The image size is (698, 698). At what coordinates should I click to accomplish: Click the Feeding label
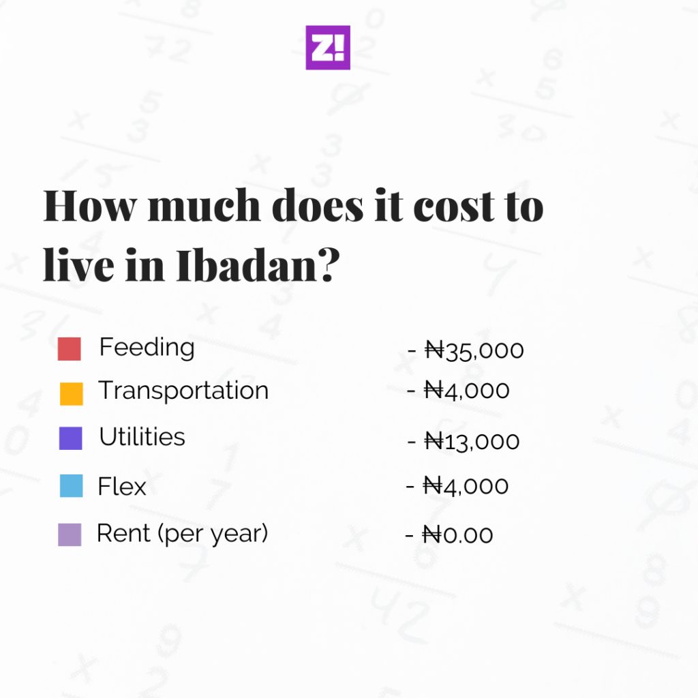point(147,348)
